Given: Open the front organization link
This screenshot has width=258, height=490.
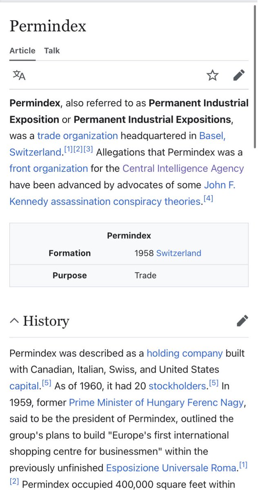Looking at the screenshot, I should pyautogui.click(x=49, y=168).
